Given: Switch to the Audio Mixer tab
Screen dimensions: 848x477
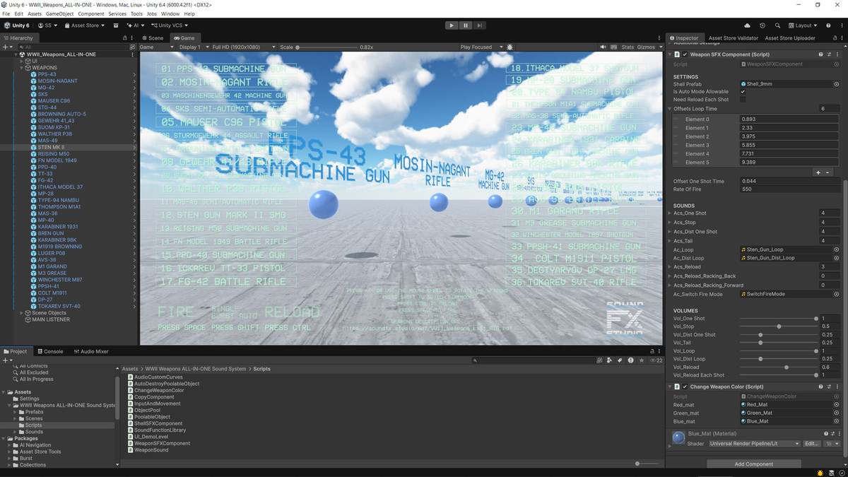Looking at the screenshot, I should [x=91, y=351].
